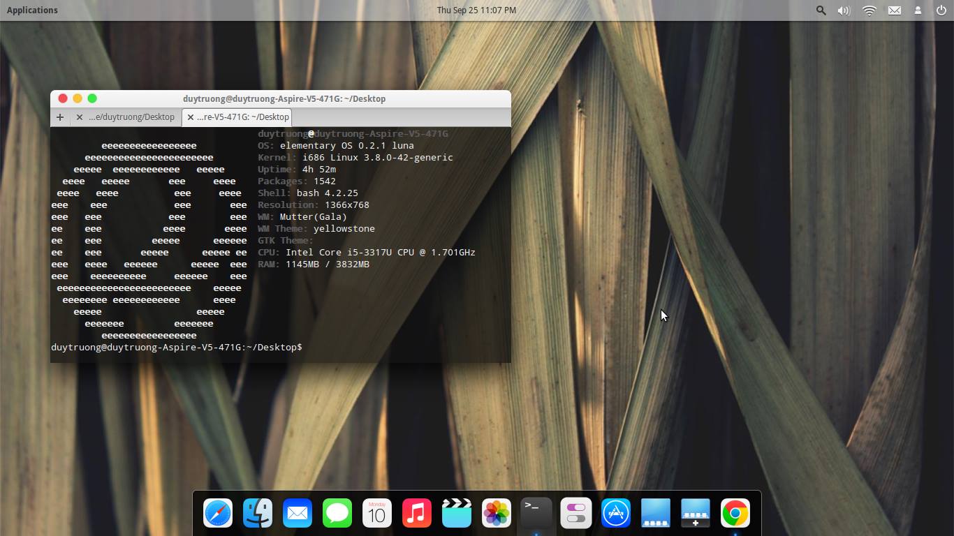Viewport: 954px width, 536px height.
Task: Open the blue dock-preview icon in dock
Action: click(x=656, y=513)
